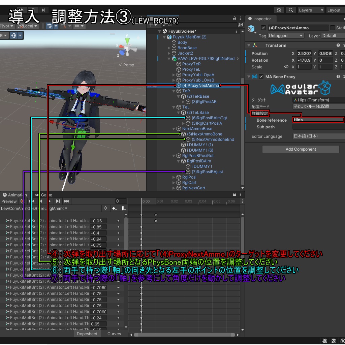Open prefab arrow on VAW-LEW-RGL79SightNoRed row
Image resolution: width=345 pixels, height=345 pixels.
pyautogui.click(x=238, y=59)
